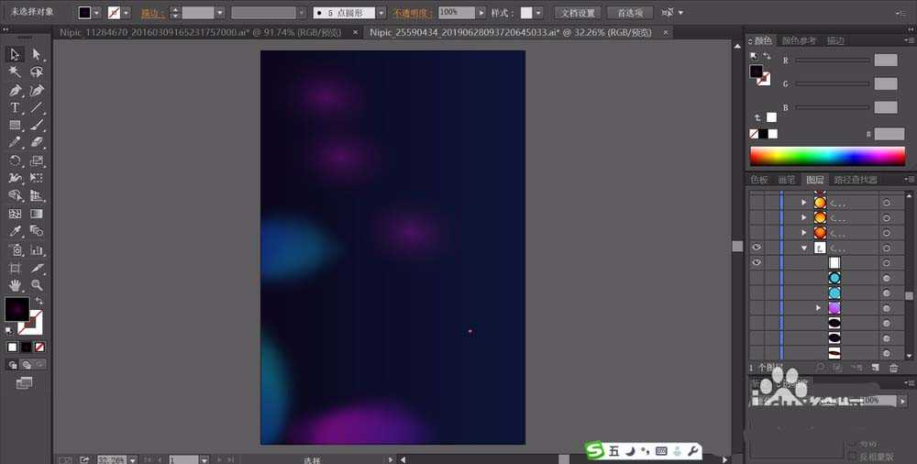The image size is (917, 464).
Task: Collapse the expanded layer with white thumbnail
Action: tap(804, 248)
